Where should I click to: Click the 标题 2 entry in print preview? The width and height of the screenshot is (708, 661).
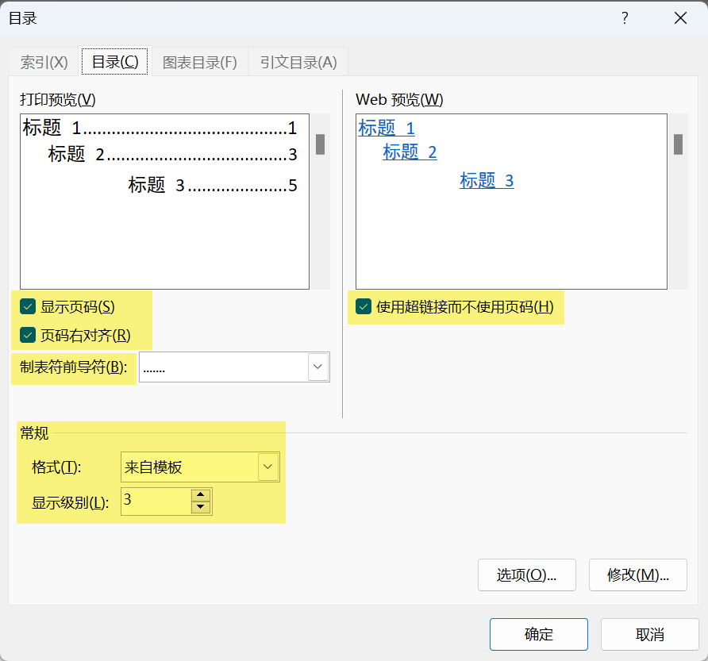point(172,155)
